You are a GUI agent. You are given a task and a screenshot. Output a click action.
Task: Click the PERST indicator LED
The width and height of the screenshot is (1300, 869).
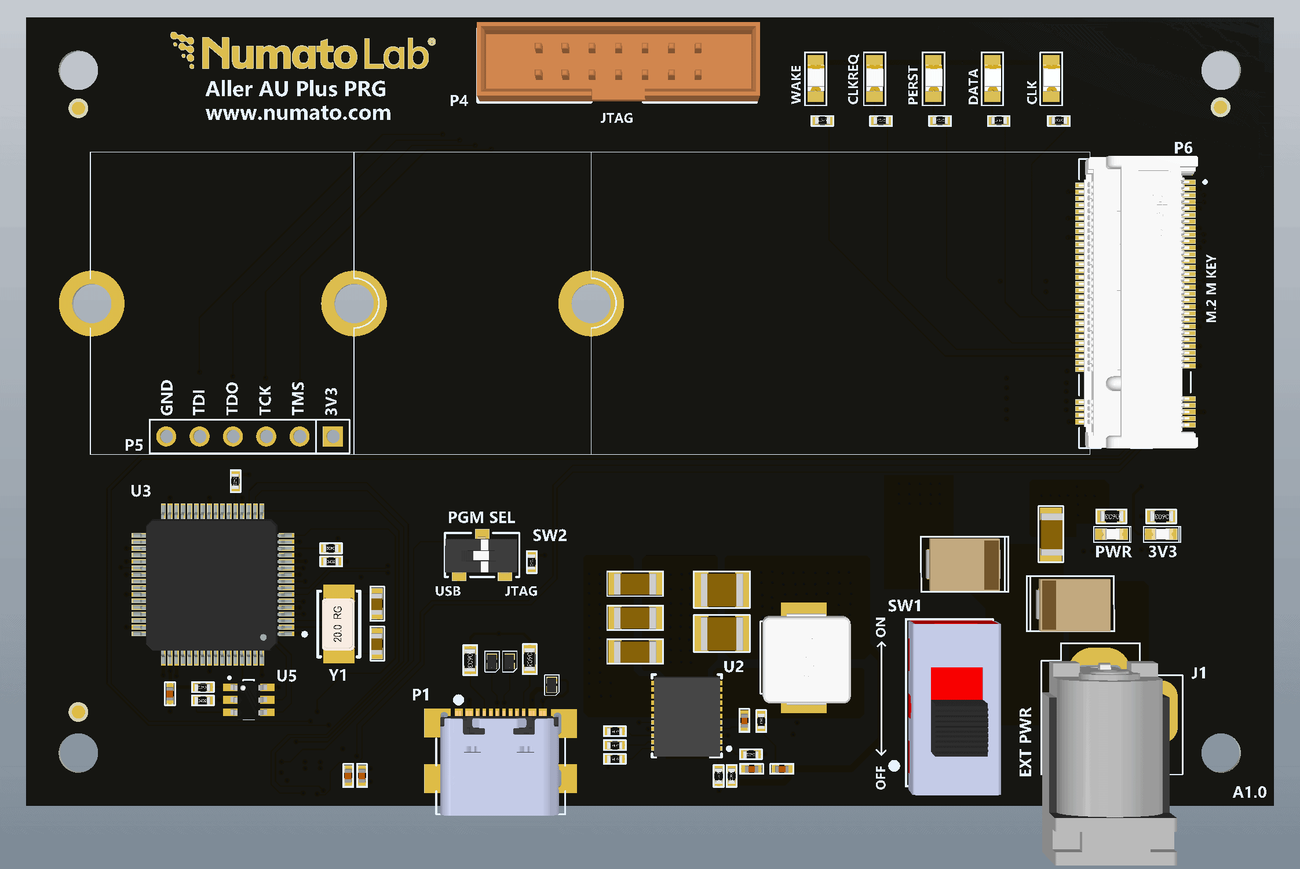[x=933, y=78]
